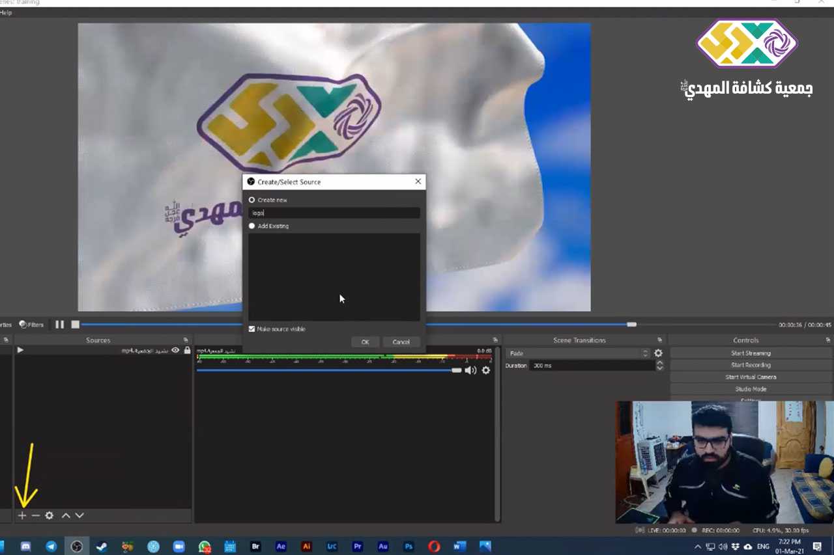Open Filters for the selected source

click(31, 325)
